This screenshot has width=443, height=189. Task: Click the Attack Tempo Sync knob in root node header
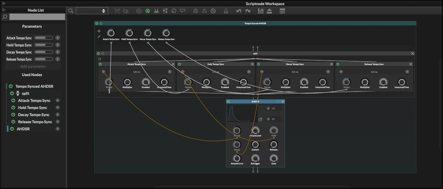tap(111, 33)
